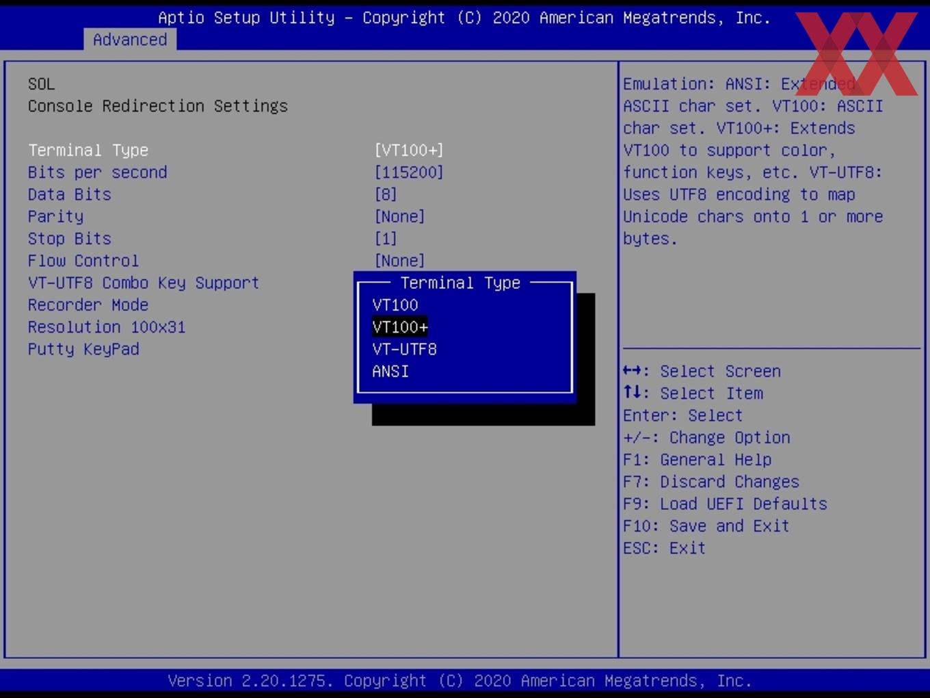The height and width of the screenshot is (698, 930).
Task: Open the Flow Control [None] value
Action: pyautogui.click(x=400, y=261)
